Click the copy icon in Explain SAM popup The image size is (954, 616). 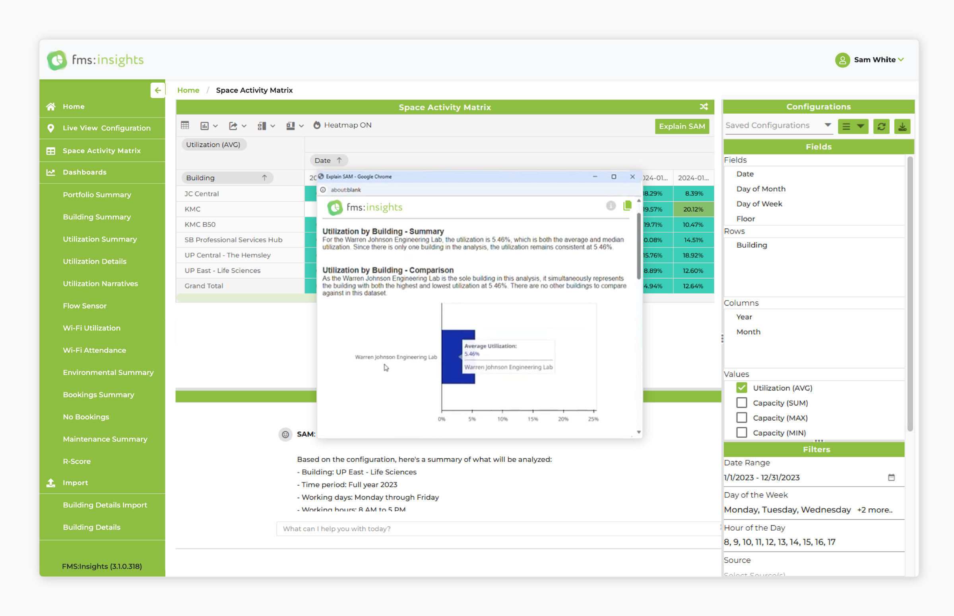pos(627,206)
